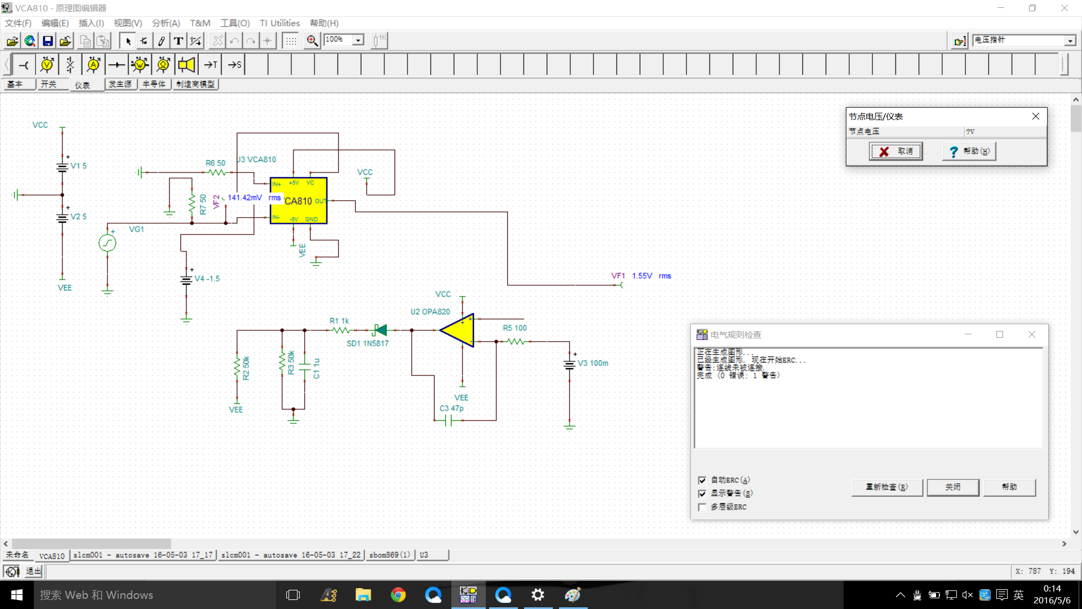Toggle the 显示警告 checkbox

[702, 493]
